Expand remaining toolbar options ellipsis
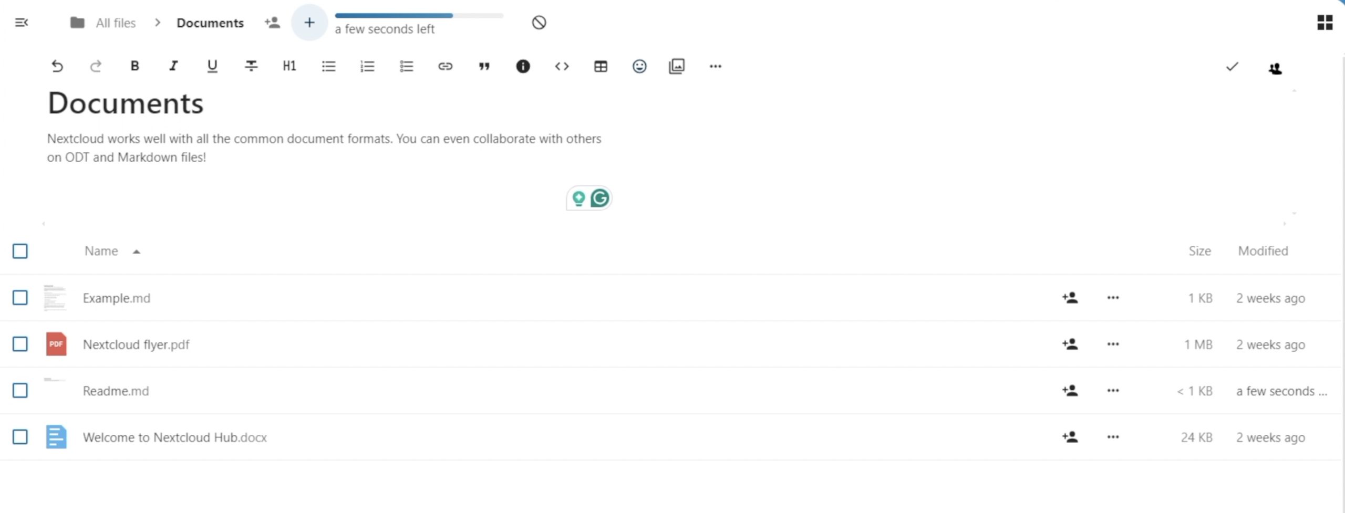The image size is (1345, 513). 715,66
